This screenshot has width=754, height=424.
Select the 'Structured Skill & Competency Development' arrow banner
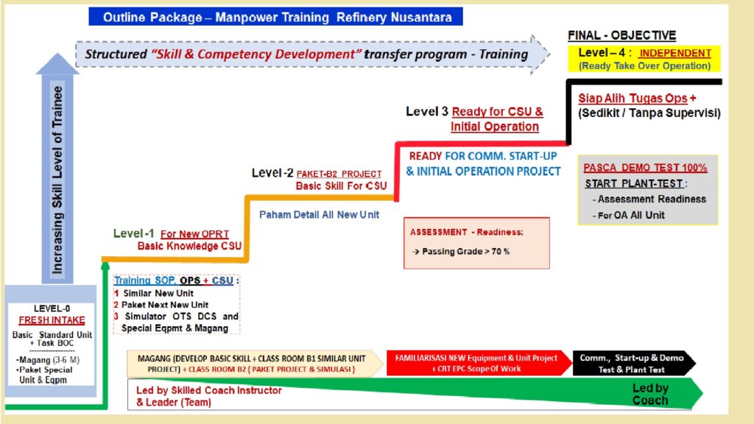312,54
